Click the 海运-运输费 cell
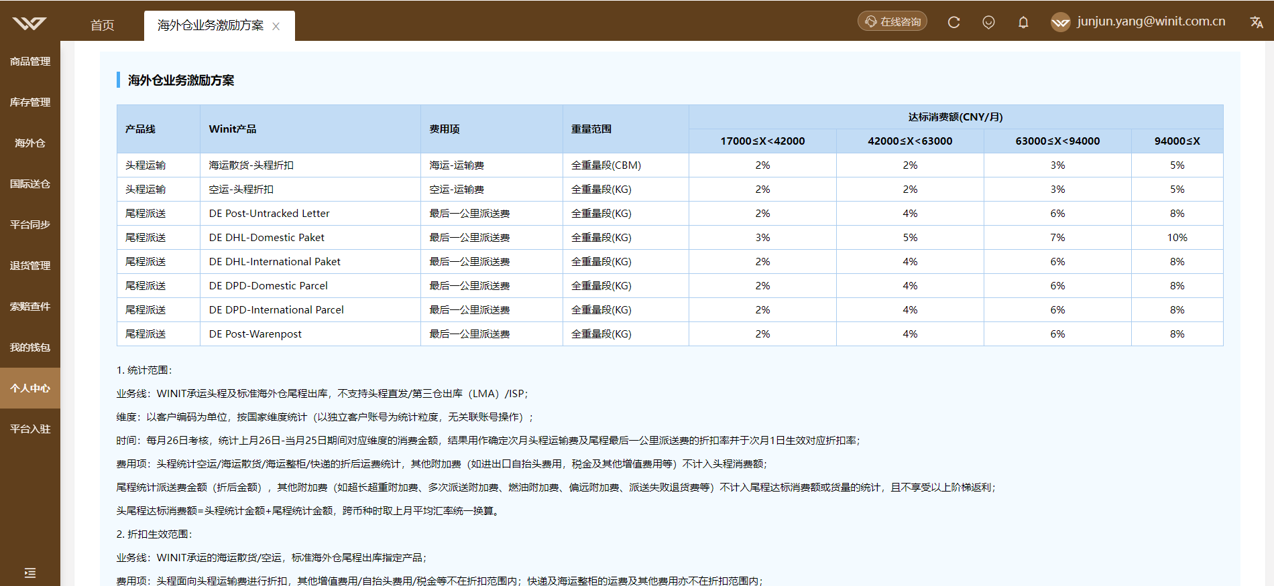Screen dimensions: 1274x586 [x=491, y=165]
